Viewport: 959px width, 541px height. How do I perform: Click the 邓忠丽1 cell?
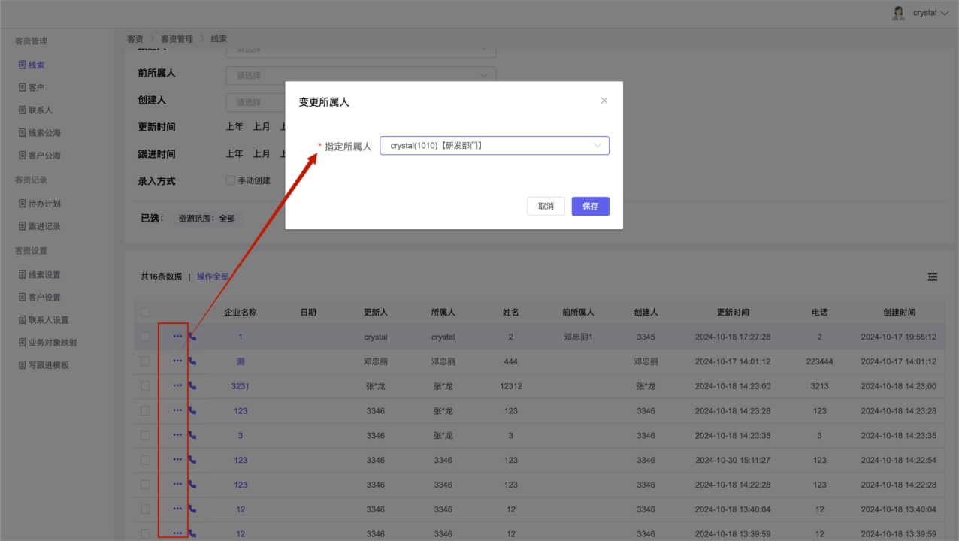pos(578,337)
